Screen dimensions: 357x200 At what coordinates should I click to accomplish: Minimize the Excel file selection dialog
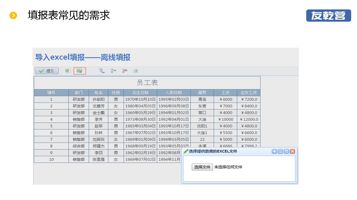(280, 151)
